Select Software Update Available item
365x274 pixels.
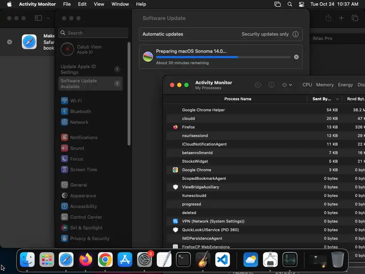pyautogui.click(x=91, y=83)
